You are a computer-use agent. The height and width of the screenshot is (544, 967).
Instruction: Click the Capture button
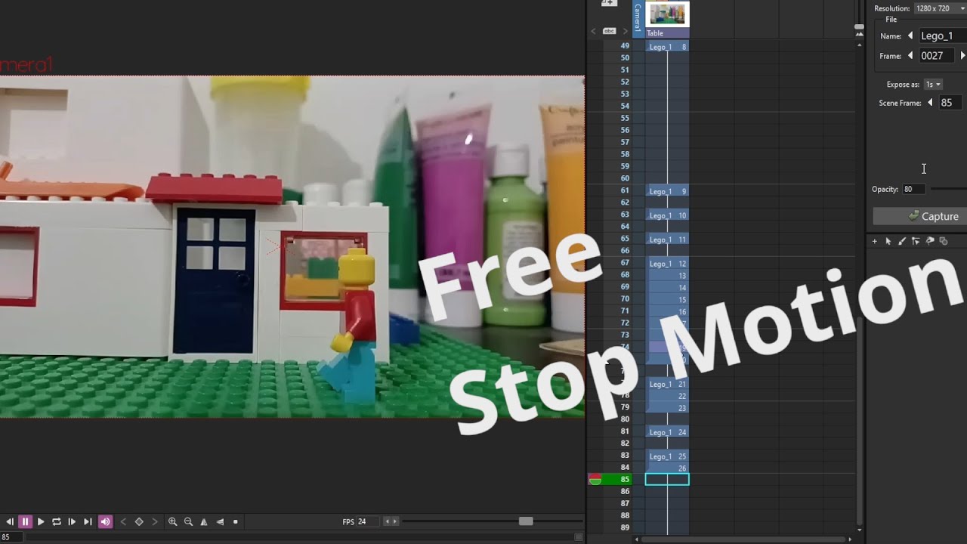coord(920,216)
